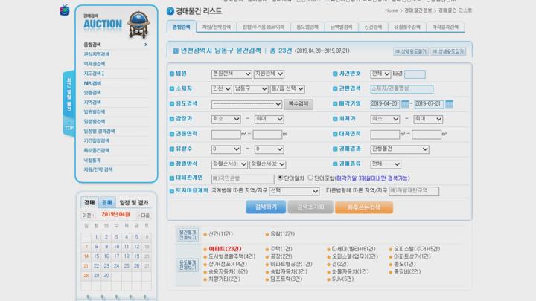Click the AUCTION globe logo

coord(116,25)
